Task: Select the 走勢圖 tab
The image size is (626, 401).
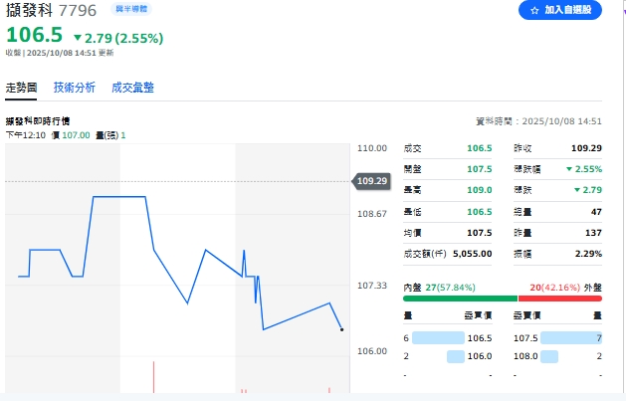Action: (21, 88)
